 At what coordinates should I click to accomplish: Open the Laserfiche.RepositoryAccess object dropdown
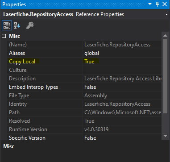point(166,14)
